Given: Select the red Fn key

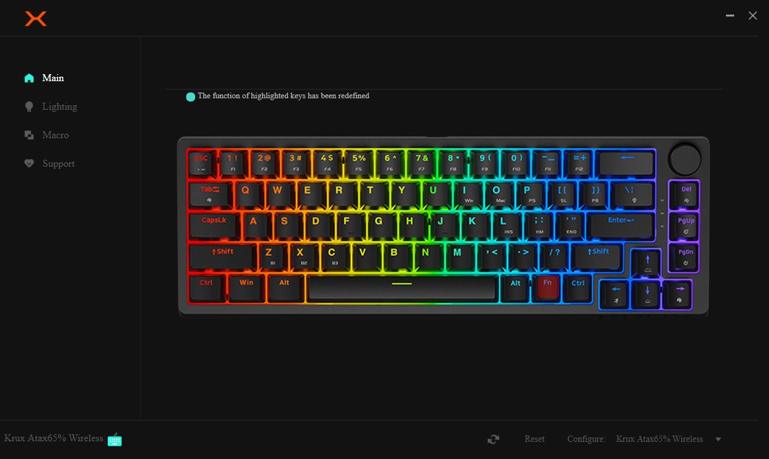Looking at the screenshot, I should click(x=548, y=288).
